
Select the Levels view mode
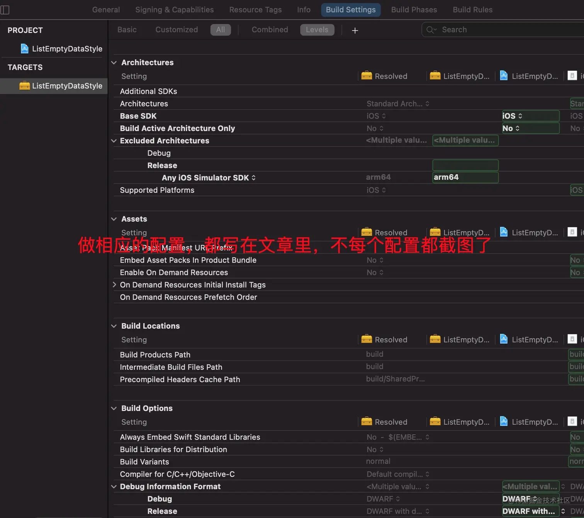coord(317,30)
